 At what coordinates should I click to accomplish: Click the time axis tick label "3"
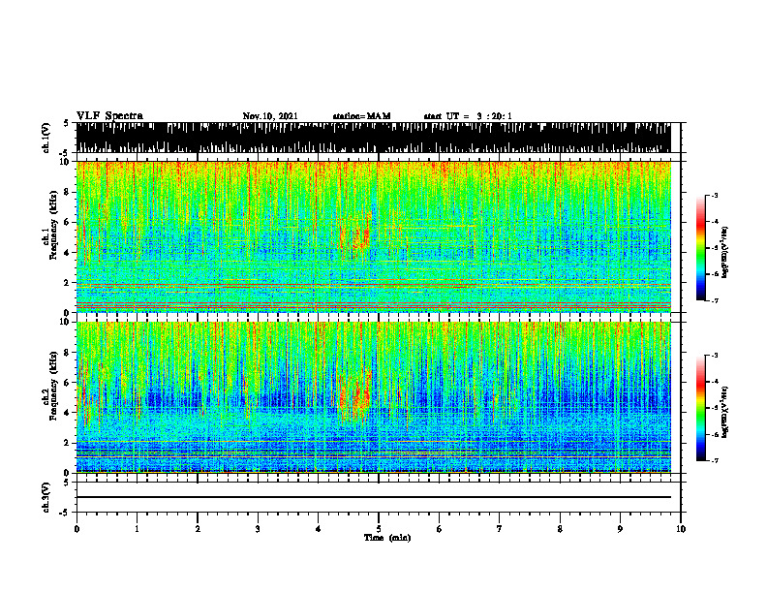point(258,529)
